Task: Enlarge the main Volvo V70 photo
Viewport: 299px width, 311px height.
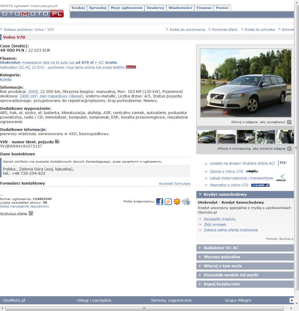Action: click(x=246, y=83)
